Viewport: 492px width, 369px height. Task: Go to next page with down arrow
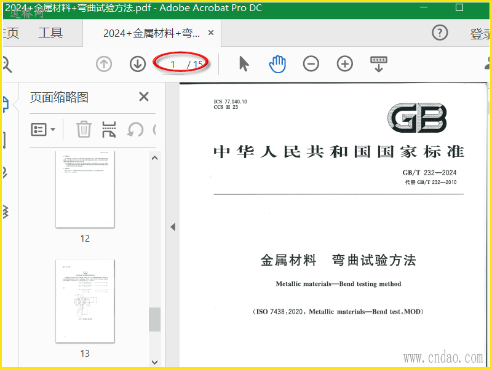click(138, 64)
